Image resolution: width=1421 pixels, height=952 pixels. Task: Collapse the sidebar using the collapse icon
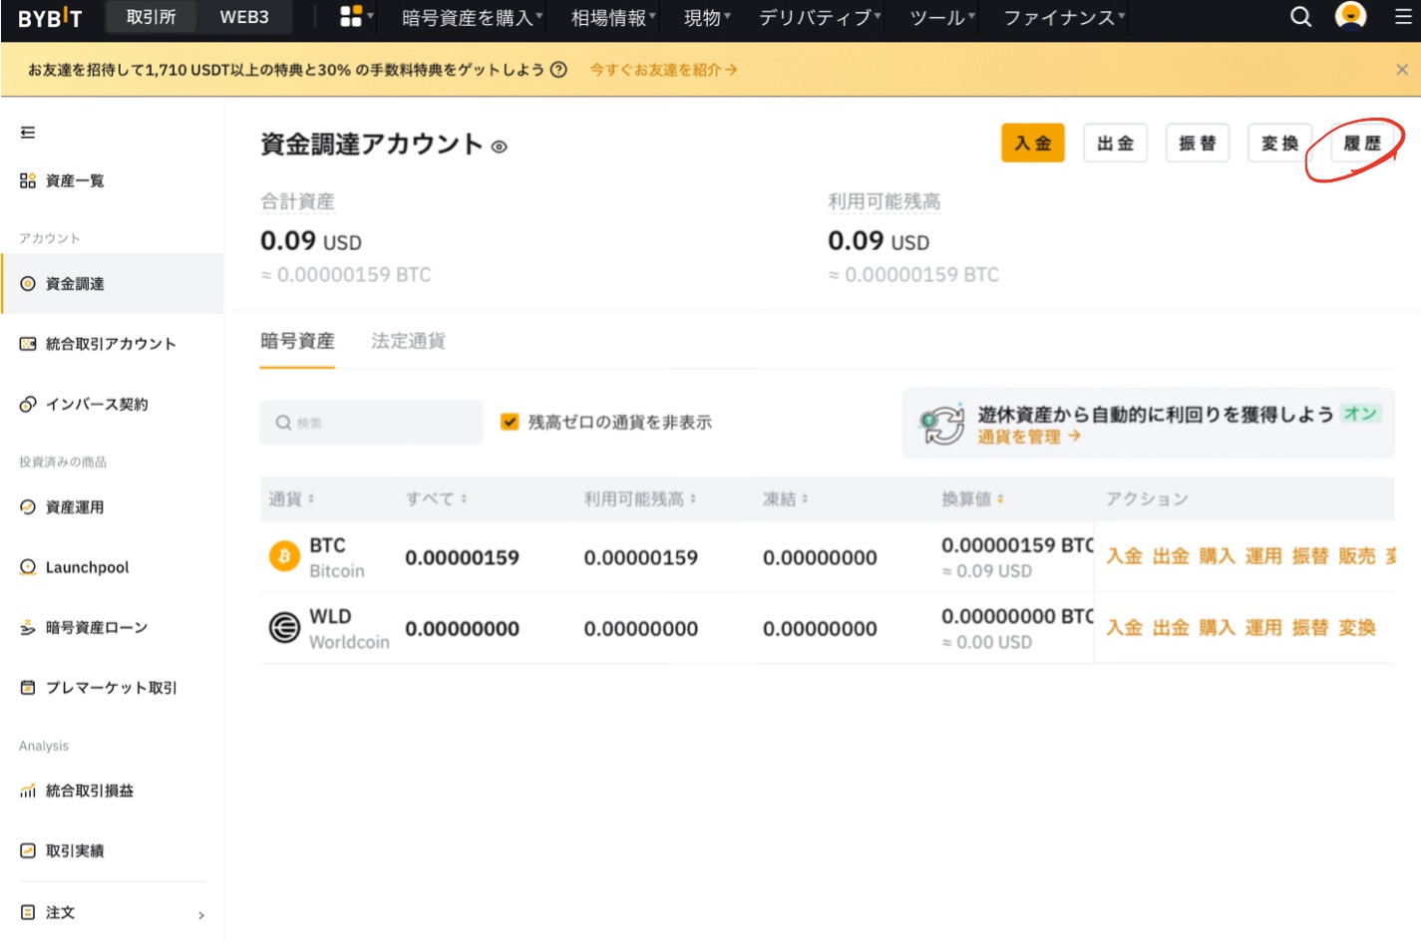pos(26,130)
